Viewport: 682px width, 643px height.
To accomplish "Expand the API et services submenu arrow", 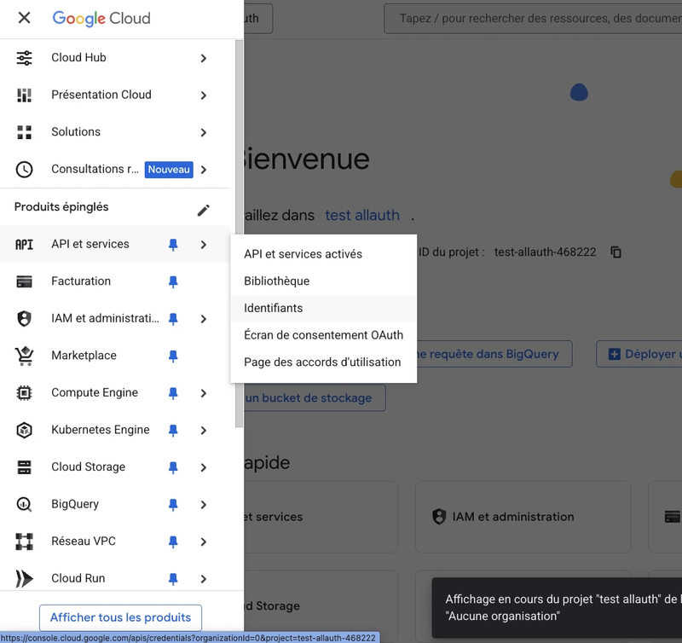I will point(204,245).
